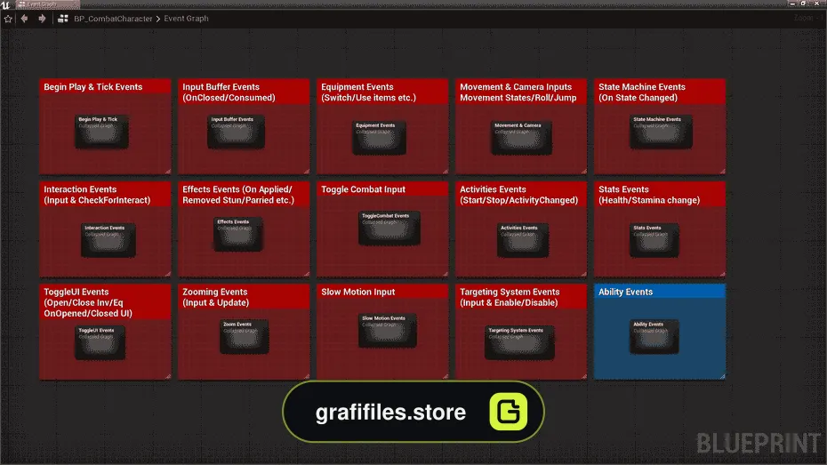Open the Zoom Events collapsed node

pos(245,336)
